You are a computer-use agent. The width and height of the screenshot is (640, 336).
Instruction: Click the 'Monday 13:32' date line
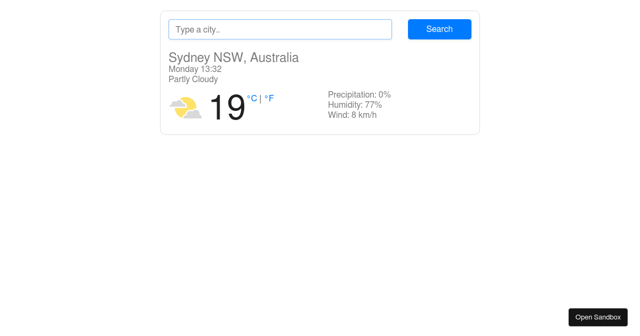[x=195, y=69]
